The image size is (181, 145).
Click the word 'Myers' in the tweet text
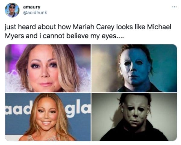pos(14,36)
